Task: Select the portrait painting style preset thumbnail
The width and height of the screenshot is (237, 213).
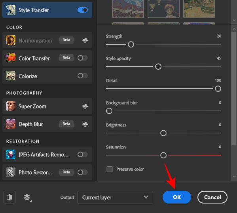Action: 163,9
